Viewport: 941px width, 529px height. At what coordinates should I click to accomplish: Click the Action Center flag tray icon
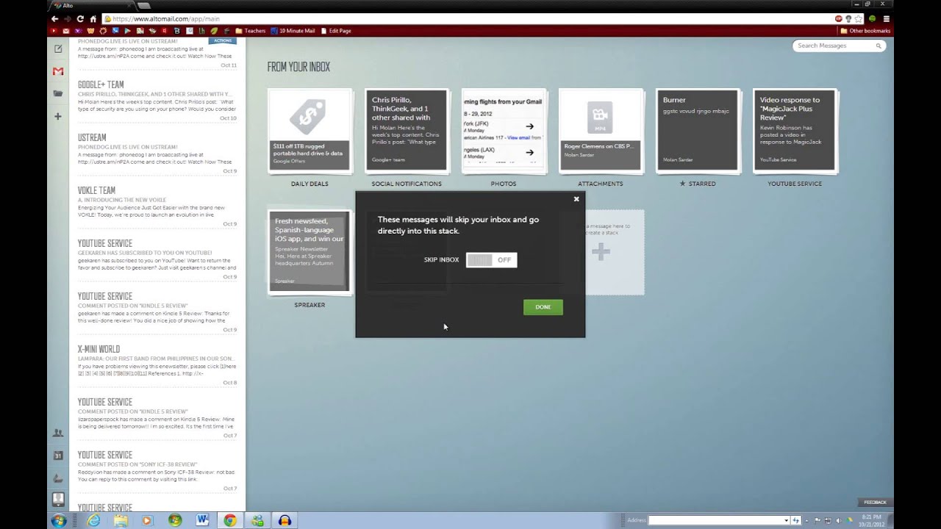pyautogui.click(x=817, y=520)
